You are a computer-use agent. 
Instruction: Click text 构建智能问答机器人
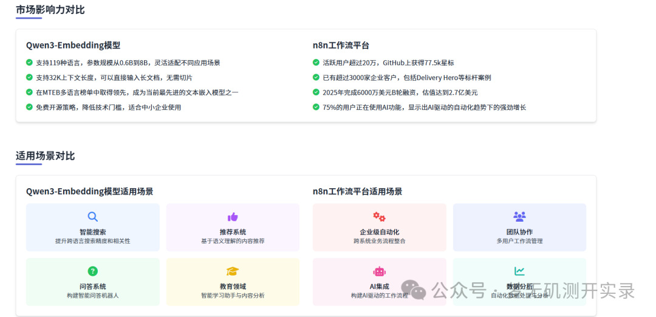[x=92, y=296]
